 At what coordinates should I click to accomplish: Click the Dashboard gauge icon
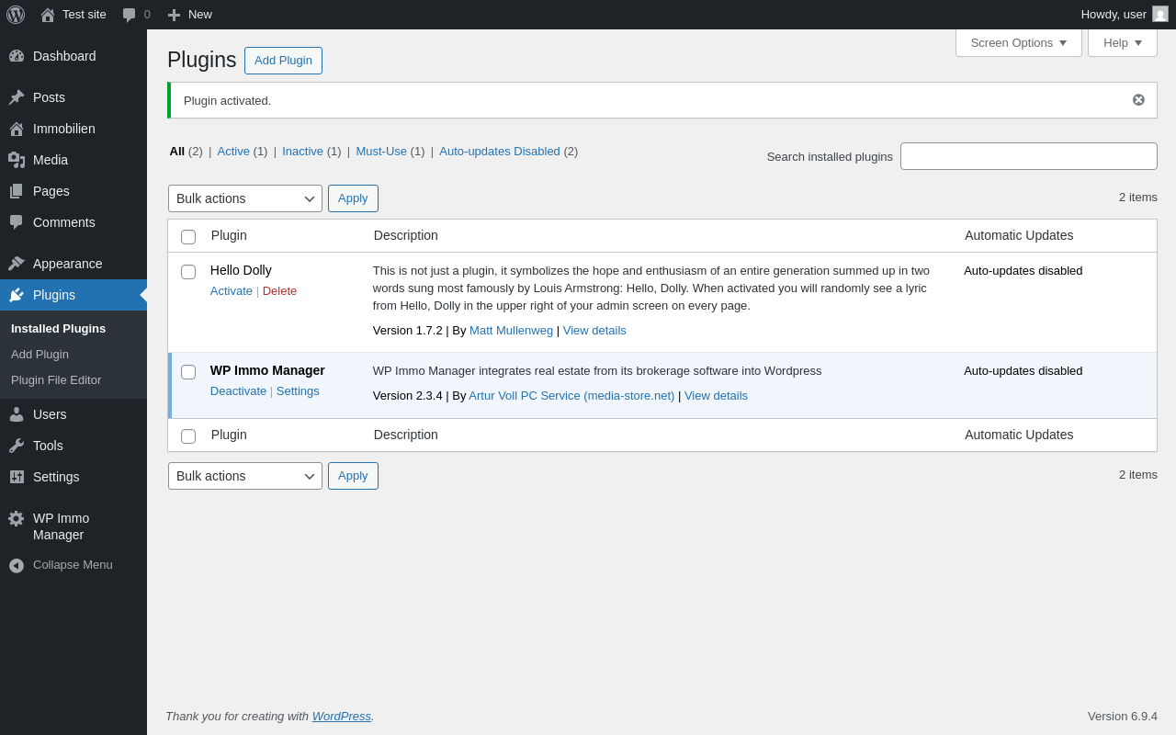point(17,56)
